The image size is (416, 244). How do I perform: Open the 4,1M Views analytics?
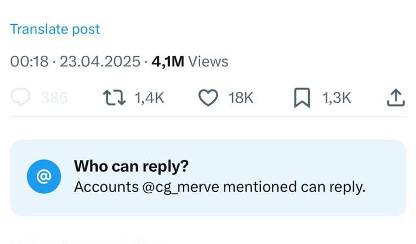(x=190, y=61)
